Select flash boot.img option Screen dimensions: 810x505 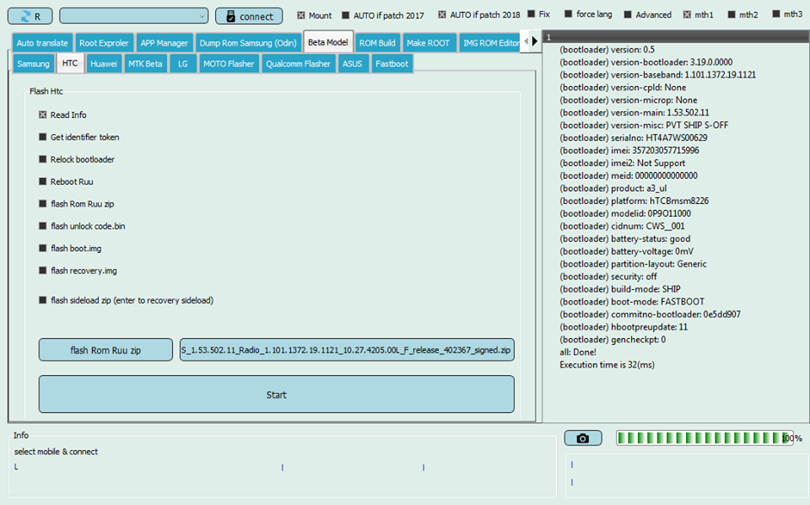point(70,248)
